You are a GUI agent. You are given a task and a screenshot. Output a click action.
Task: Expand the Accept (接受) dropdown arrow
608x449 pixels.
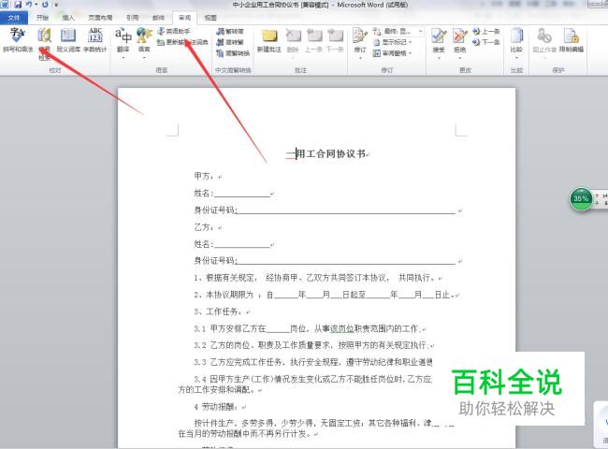439,57
